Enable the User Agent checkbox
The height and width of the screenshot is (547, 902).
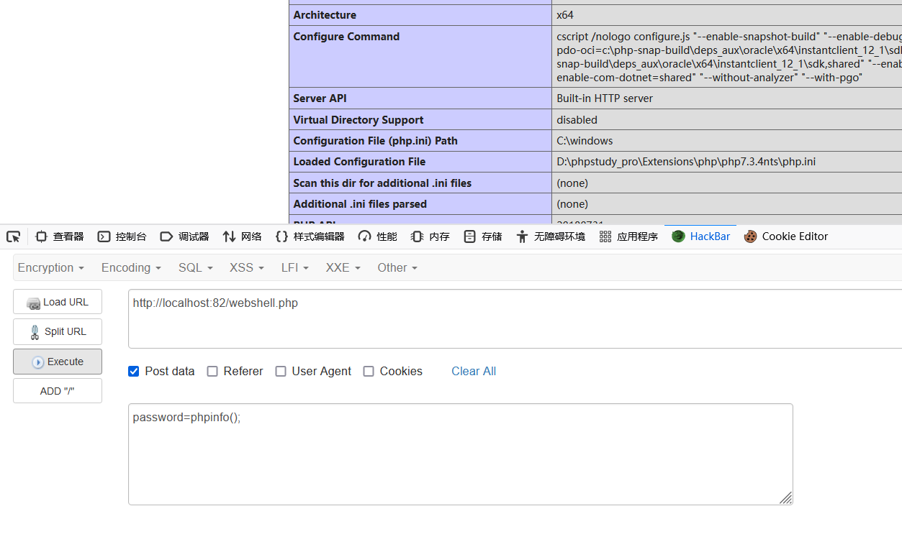click(x=281, y=372)
